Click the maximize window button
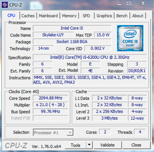The image size is (154, 152). [x=129, y=3]
